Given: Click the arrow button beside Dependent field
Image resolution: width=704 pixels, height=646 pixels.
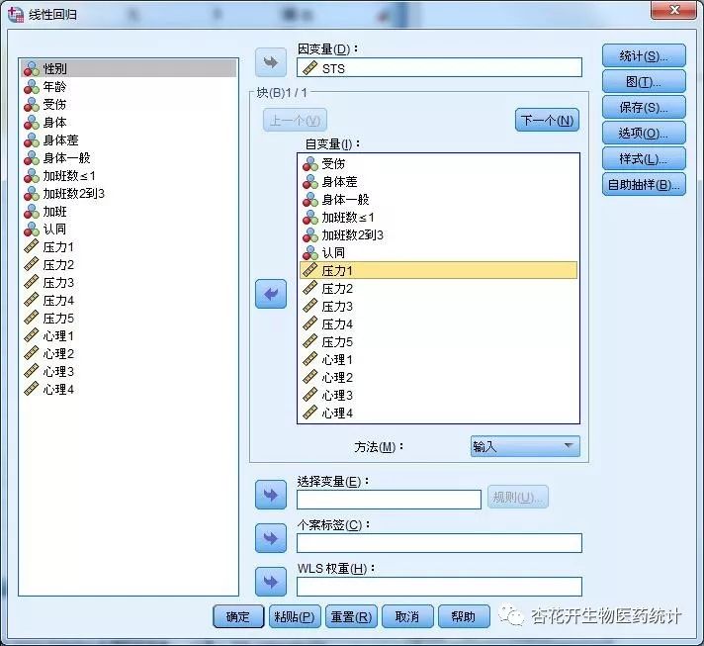Looking at the screenshot, I should point(271,62).
